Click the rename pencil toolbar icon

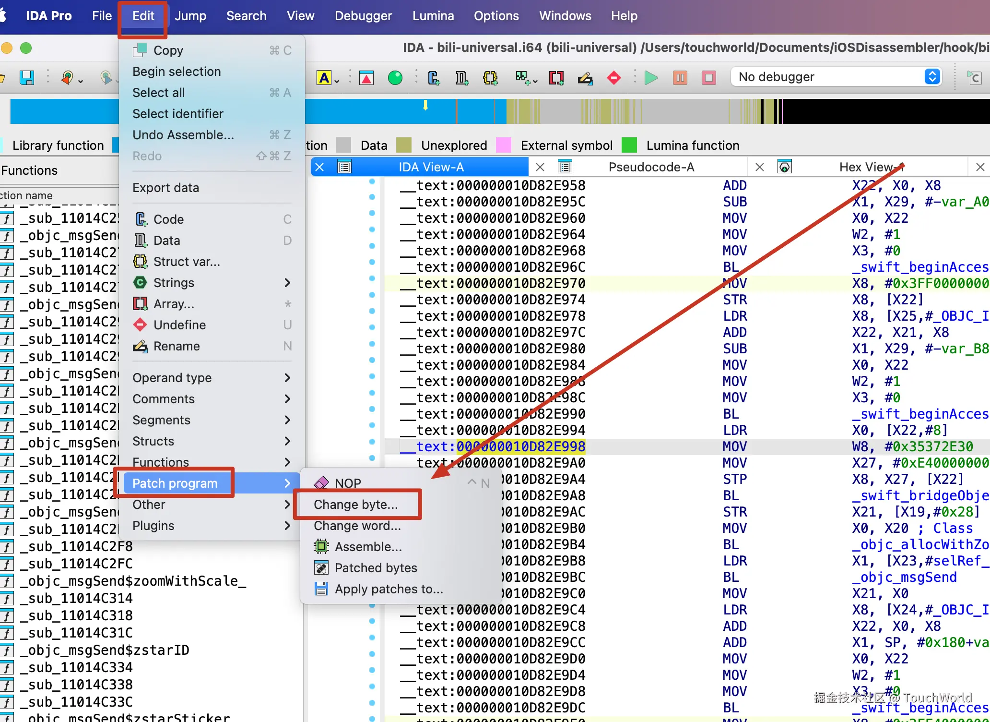pyautogui.click(x=585, y=77)
